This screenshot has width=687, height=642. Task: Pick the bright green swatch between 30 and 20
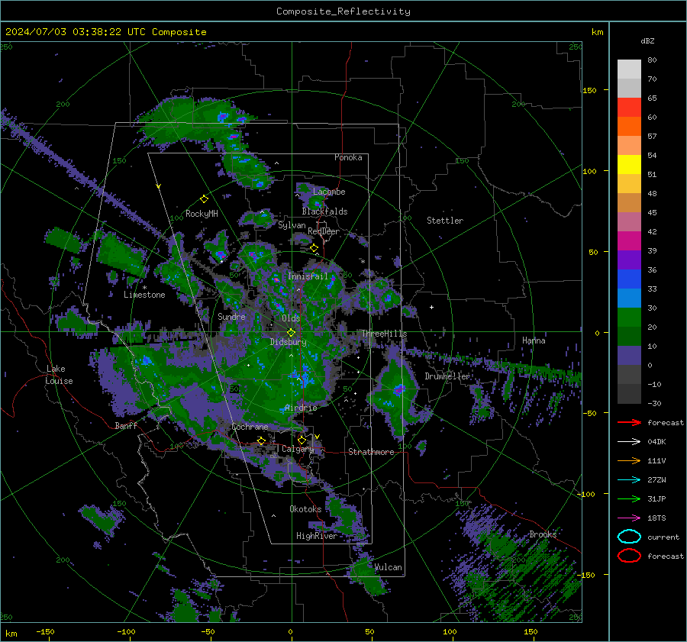pos(629,318)
